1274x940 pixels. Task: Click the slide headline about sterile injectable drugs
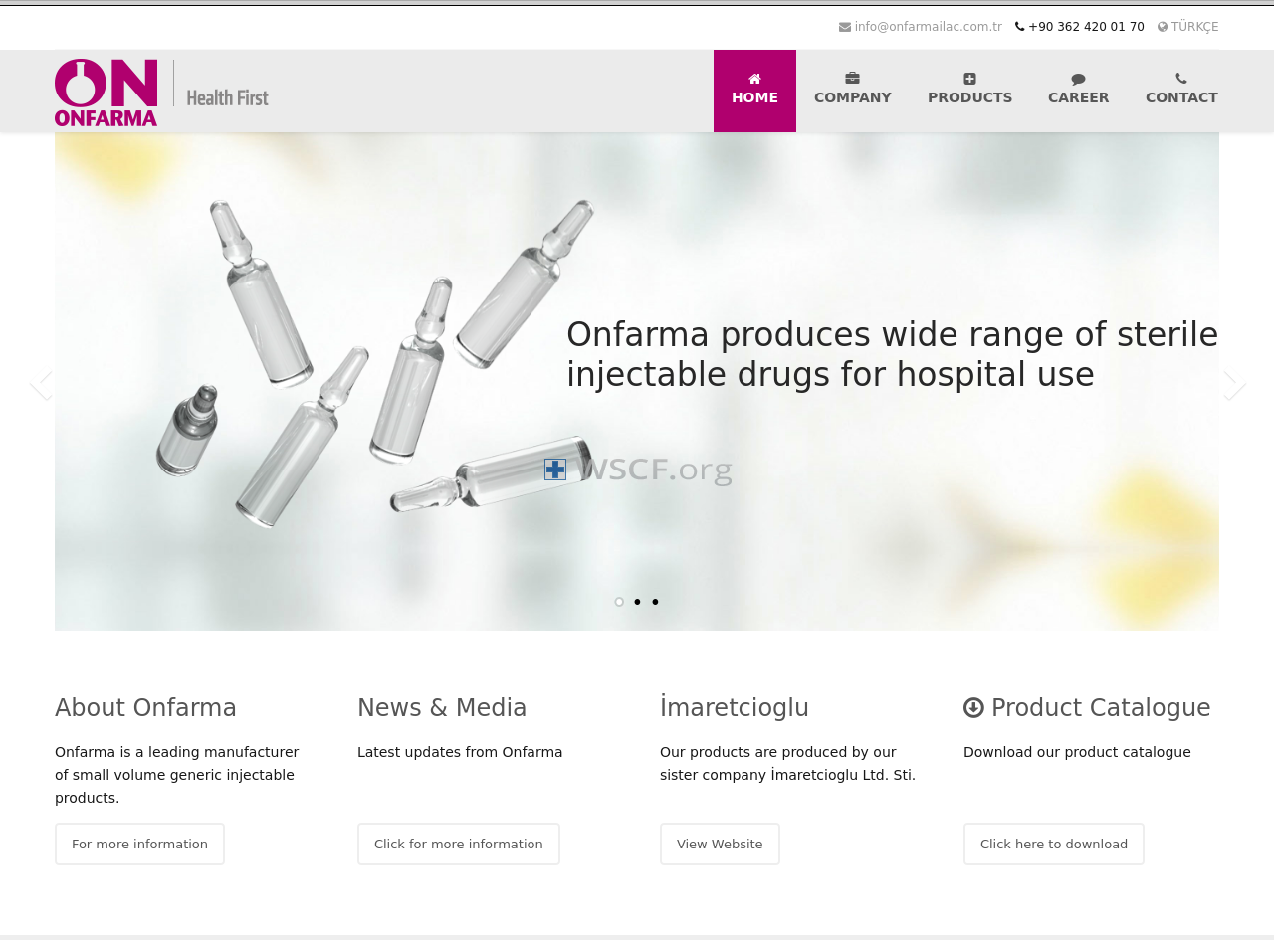point(892,354)
